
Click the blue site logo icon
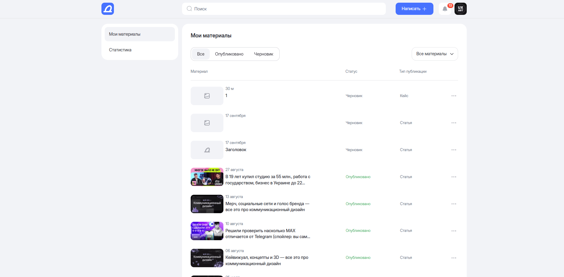107,9
